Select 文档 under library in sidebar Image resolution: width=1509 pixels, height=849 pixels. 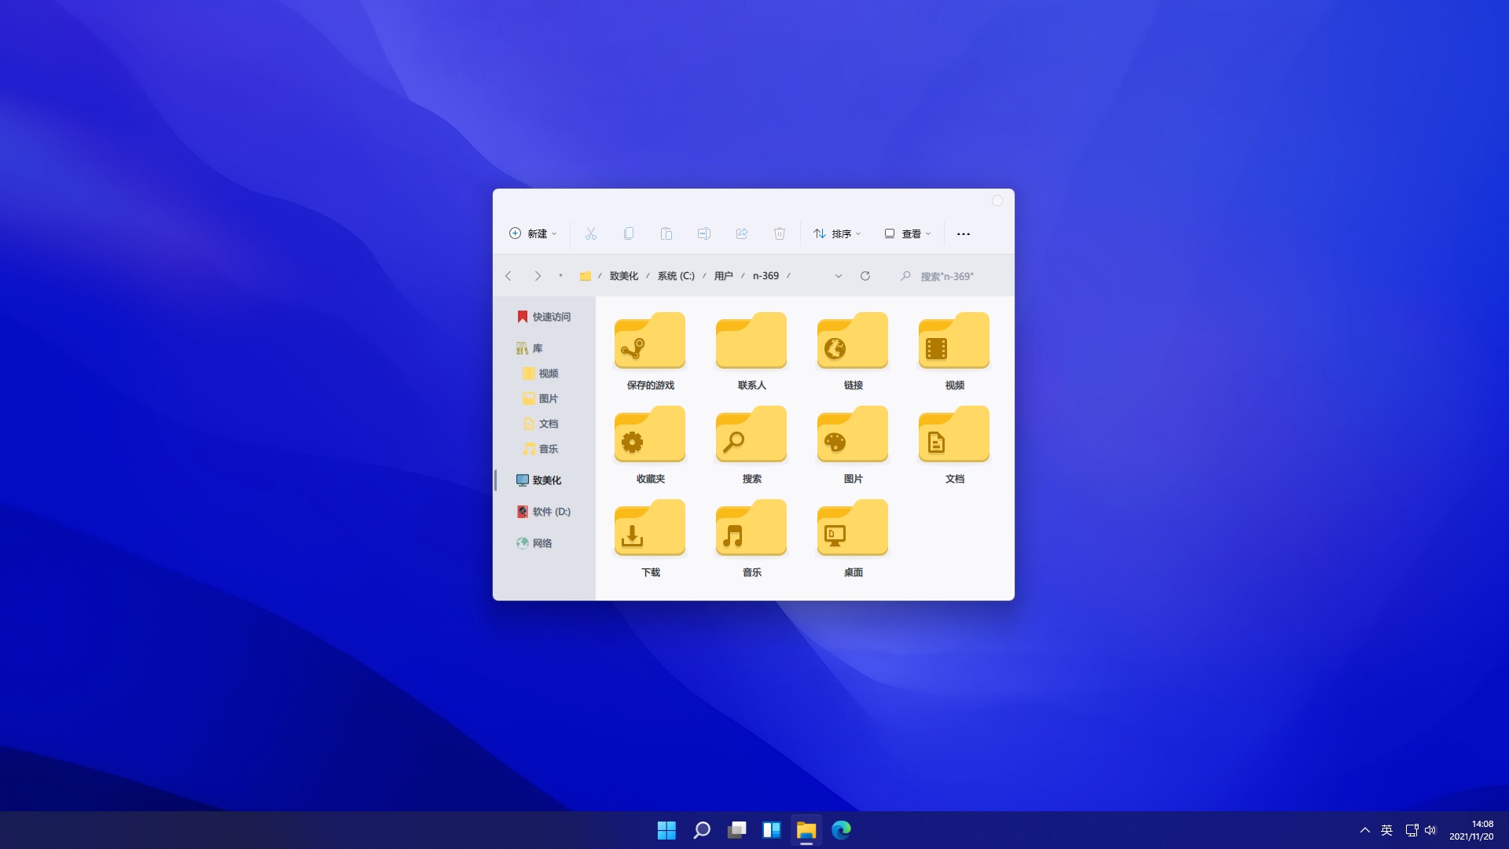tap(541, 424)
